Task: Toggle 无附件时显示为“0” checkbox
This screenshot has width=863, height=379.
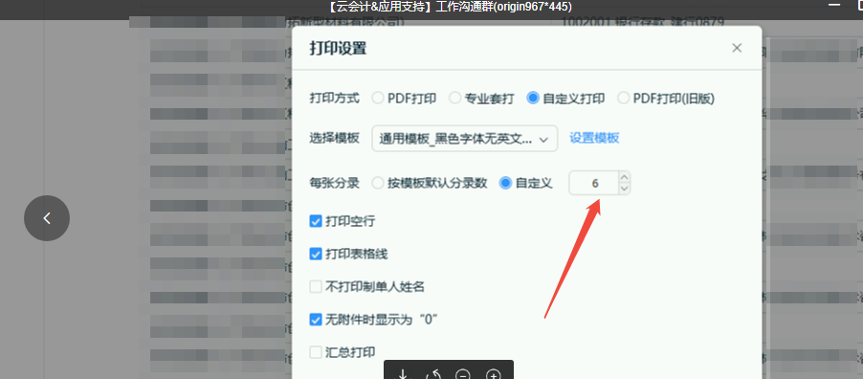Action: click(316, 320)
